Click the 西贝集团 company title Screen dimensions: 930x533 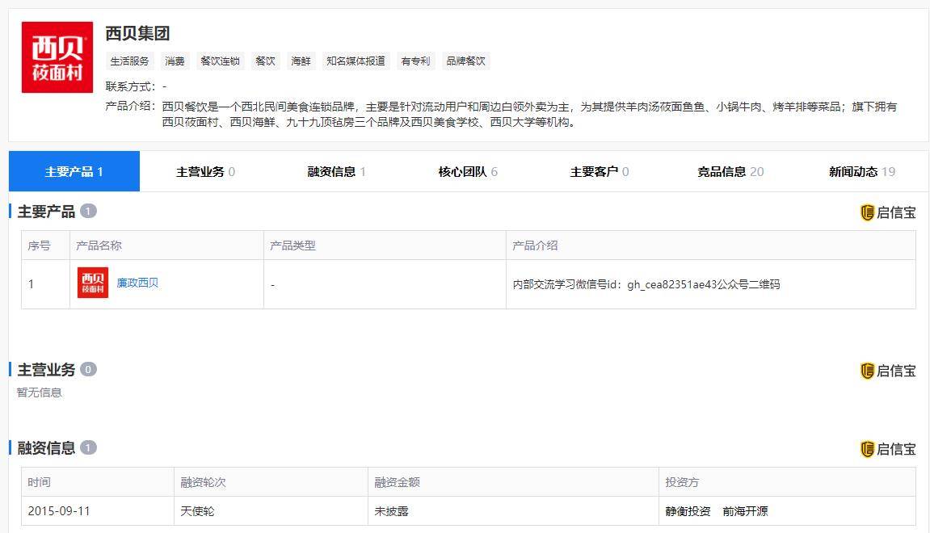pyautogui.click(x=137, y=33)
